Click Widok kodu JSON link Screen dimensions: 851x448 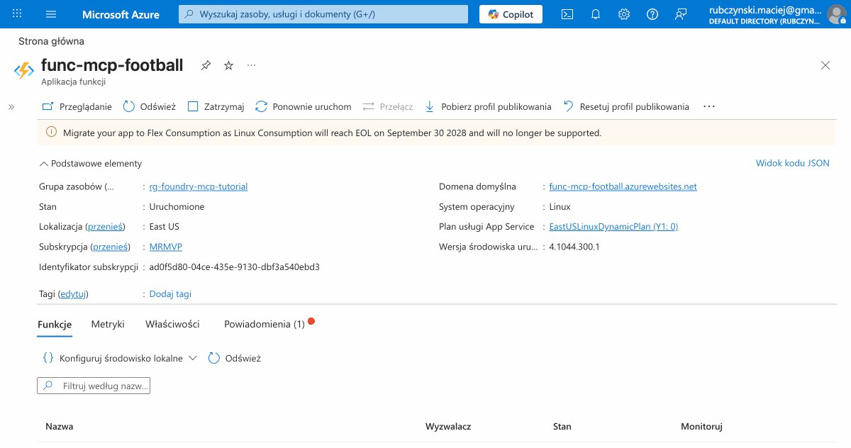792,163
